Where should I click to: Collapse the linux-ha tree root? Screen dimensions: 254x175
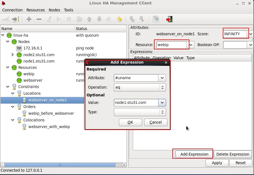pyautogui.click(x=3, y=35)
